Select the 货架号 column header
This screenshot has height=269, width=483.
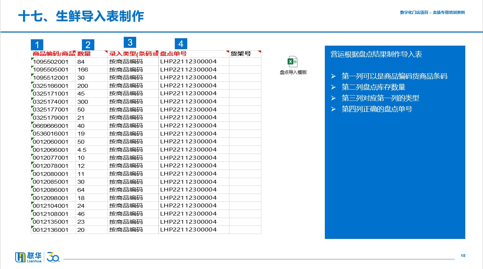245,54
